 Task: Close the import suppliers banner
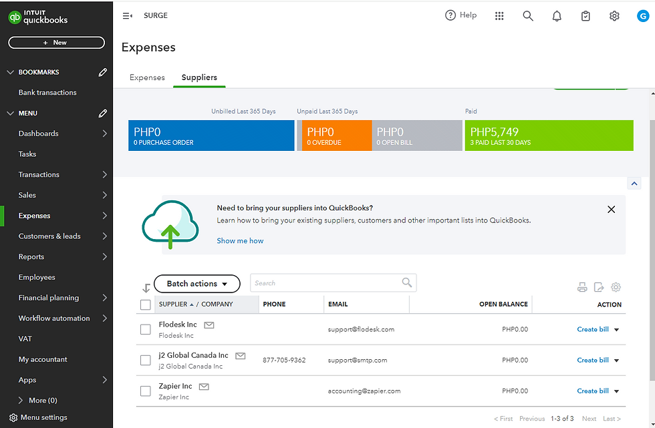pyautogui.click(x=611, y=210)
